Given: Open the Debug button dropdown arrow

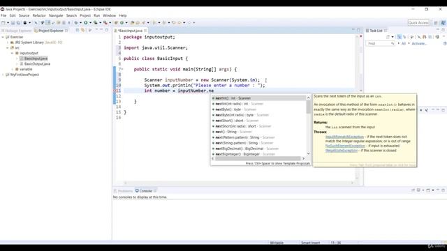Looking at the screenshot, I should pyautogui.click(x=80, y=23).
